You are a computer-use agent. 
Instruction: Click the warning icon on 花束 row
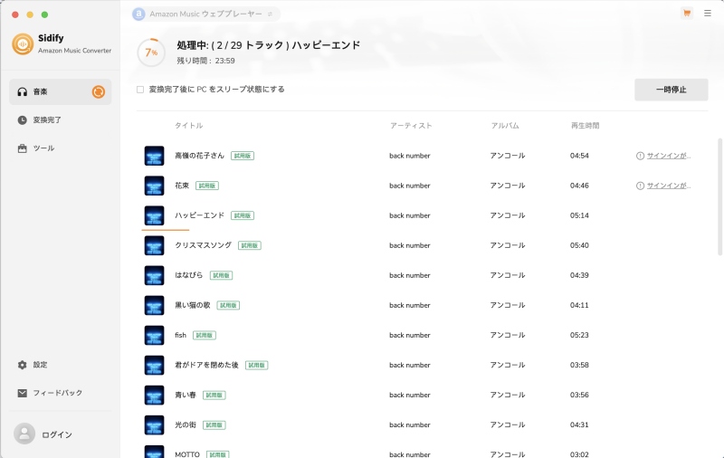(x=640, y=186)
